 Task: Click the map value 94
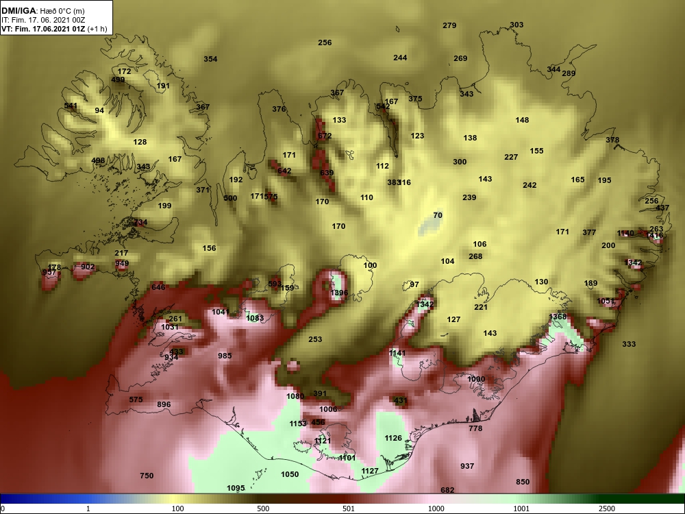99,110
